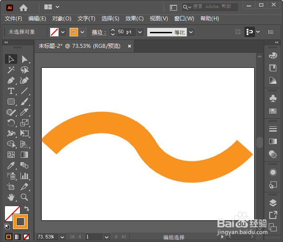This screenshot has height=242, width=283.
Task: Open the Layers panel icon
Action: click(273, 203)
